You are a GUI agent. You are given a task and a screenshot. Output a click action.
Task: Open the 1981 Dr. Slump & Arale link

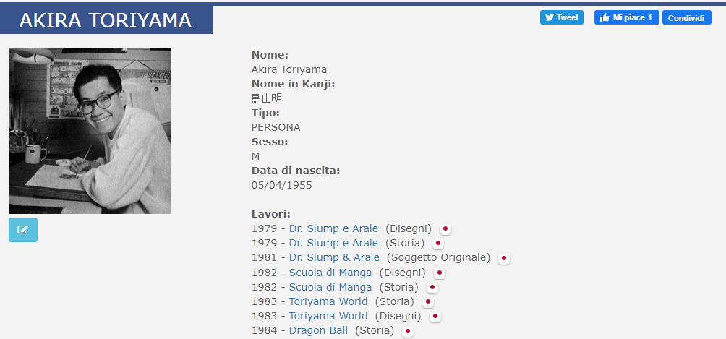click(x=334, y=257)
